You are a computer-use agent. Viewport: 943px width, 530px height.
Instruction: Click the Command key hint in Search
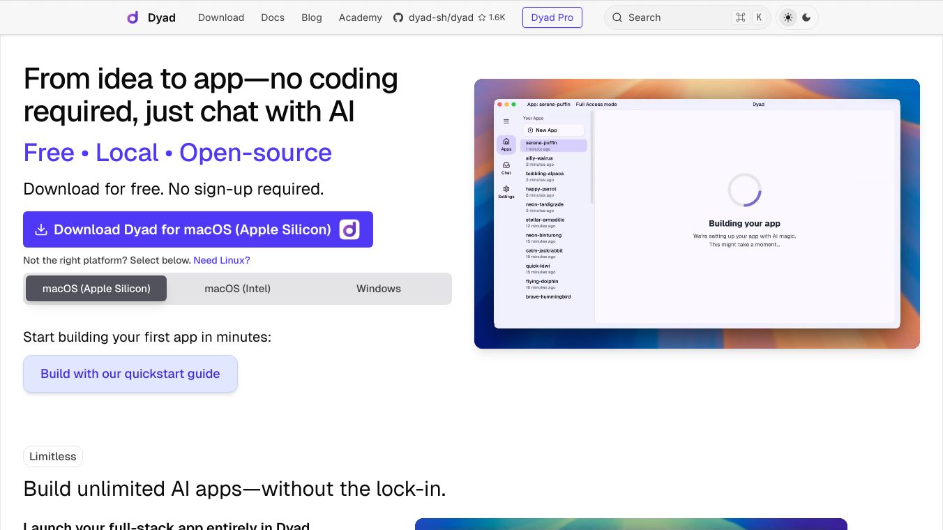741,17
